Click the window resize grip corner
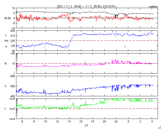Viewport: 161px width, 129px height. click(x=159, y=127)
